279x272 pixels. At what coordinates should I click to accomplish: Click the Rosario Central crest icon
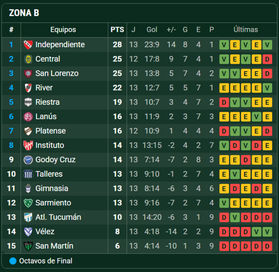coord(28,59)
